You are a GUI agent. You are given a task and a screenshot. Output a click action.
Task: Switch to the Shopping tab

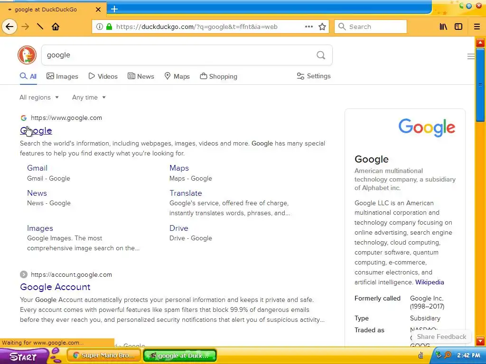coord(218,76)
